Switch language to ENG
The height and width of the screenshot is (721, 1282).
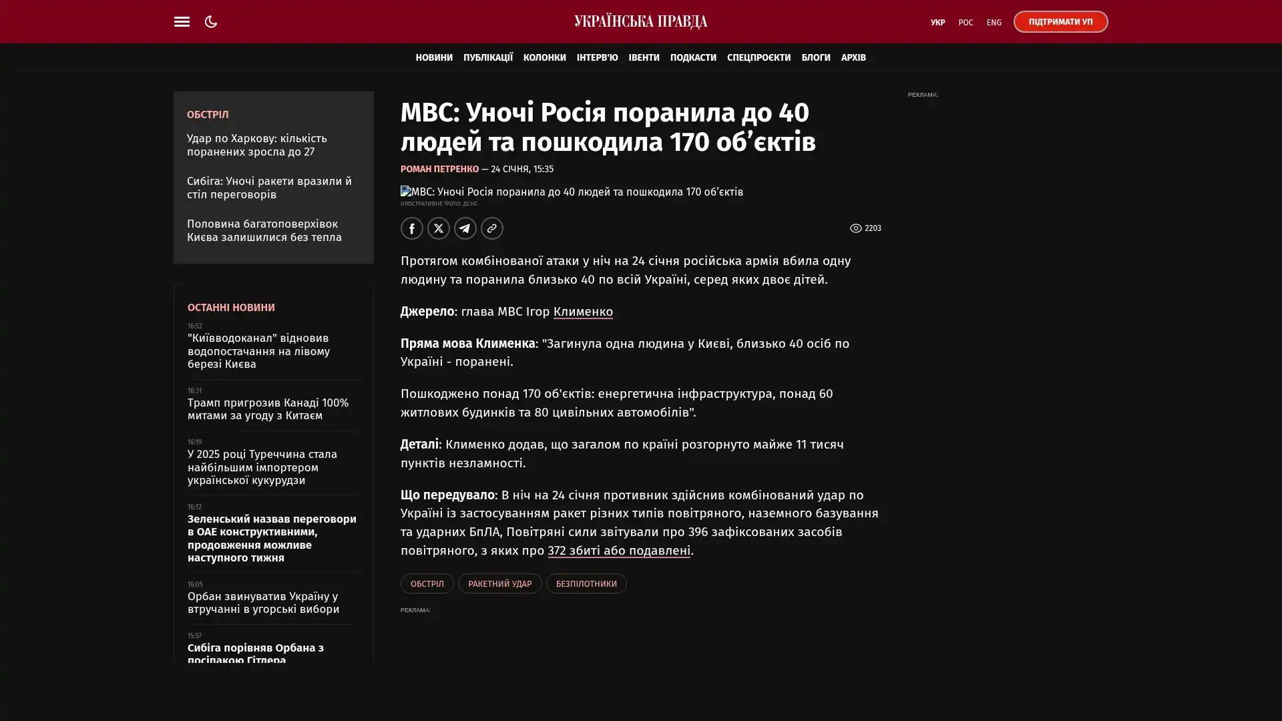(x=994, y=23)
